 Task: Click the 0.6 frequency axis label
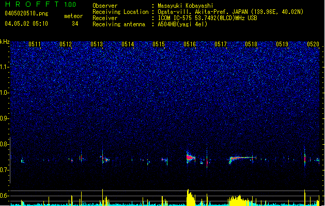tap(5, 196)
